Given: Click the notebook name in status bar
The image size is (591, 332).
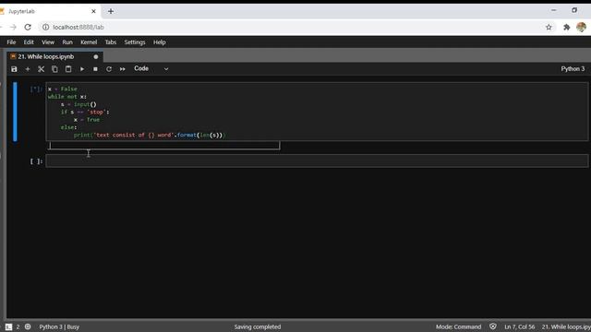Looking at the screenshot, I should (x=566, y=326).
